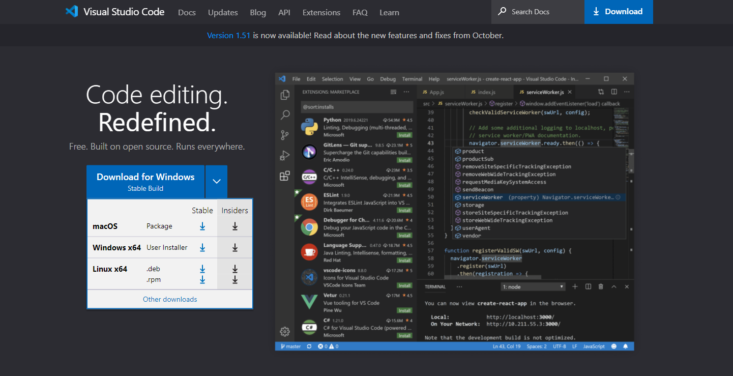Open the Blog link in the top navigation
This screenshot has height=376, width=733.
258,12
